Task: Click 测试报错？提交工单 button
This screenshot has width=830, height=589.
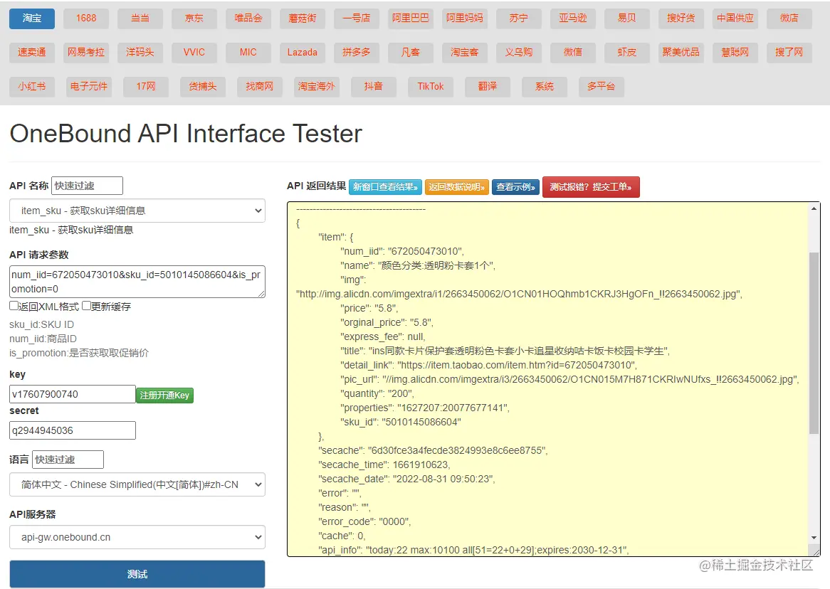Action: [591, 187]
